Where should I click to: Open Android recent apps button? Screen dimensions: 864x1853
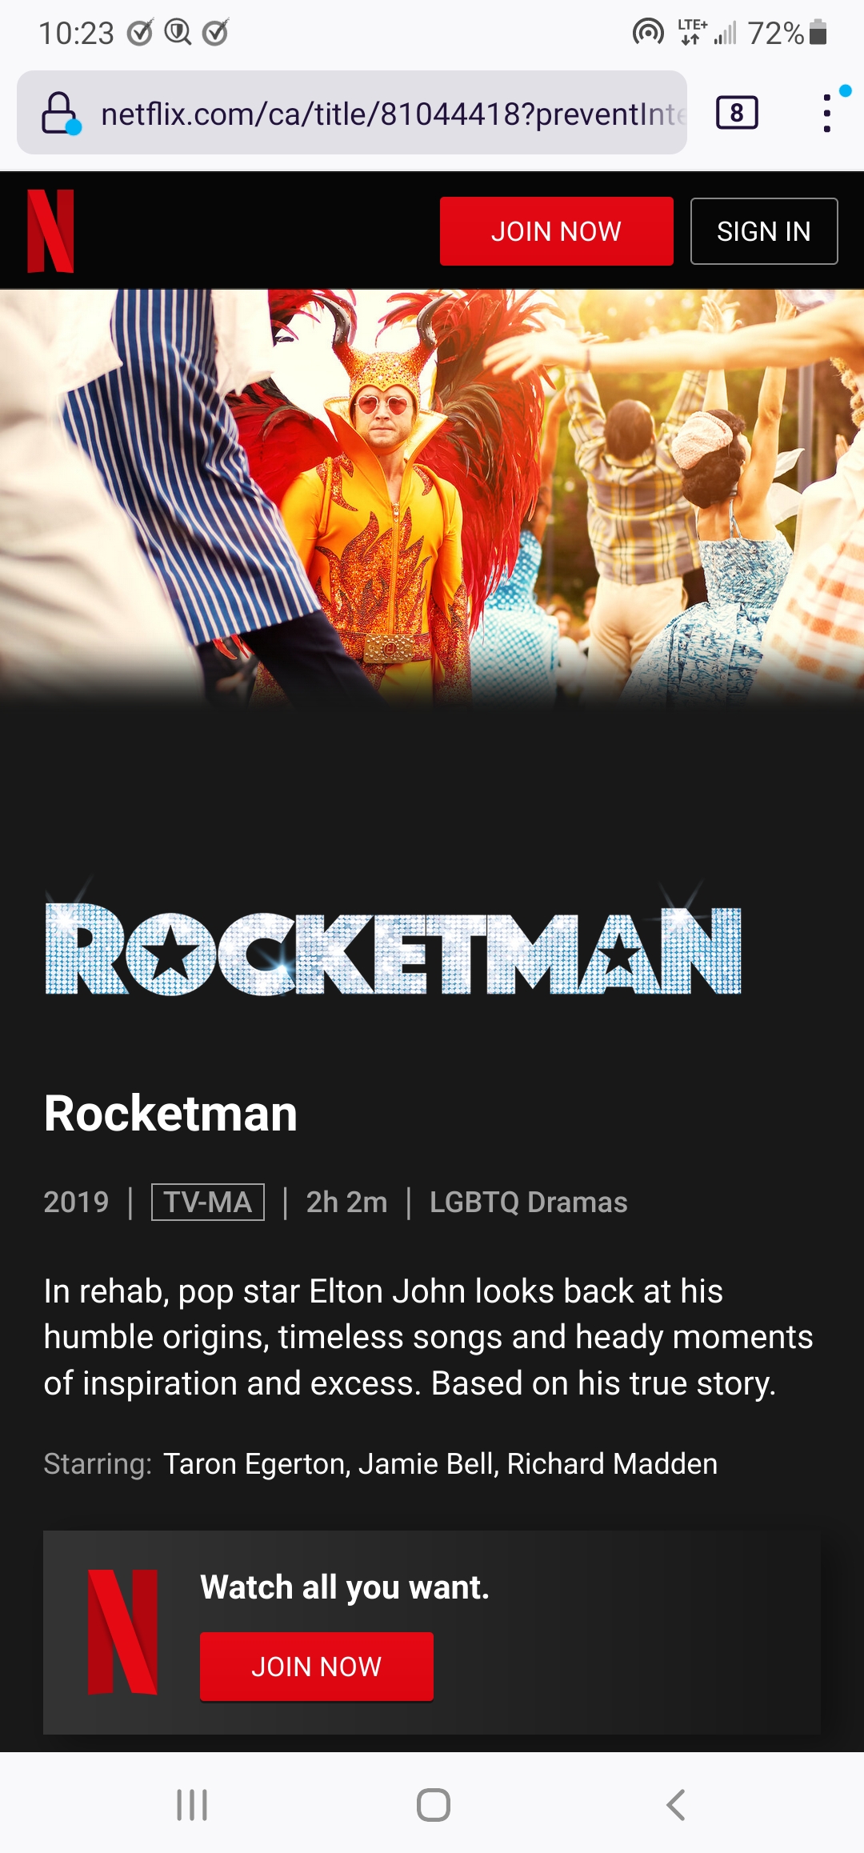point(192,1805)
